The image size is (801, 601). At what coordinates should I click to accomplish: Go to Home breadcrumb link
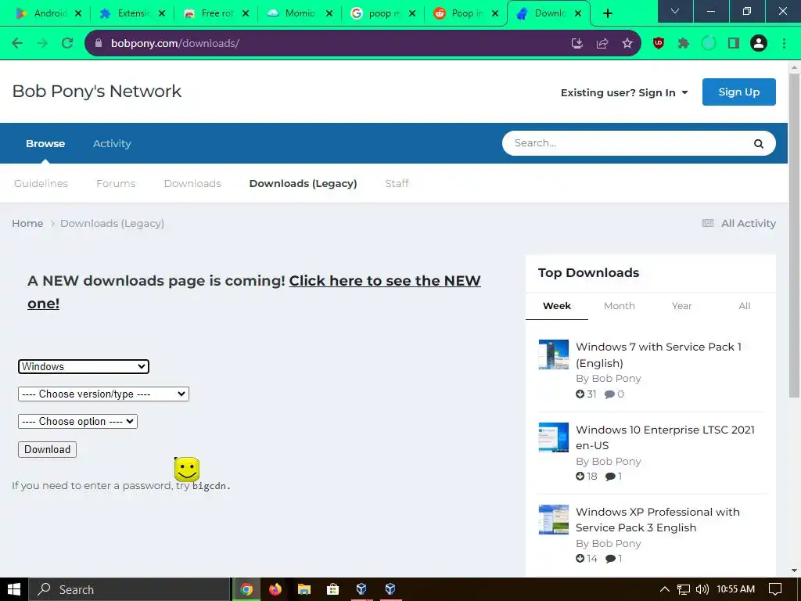tap(27, 223)
